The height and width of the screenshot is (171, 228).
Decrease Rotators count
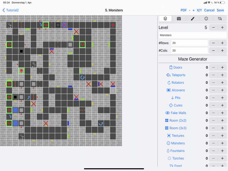coord(213,83)
